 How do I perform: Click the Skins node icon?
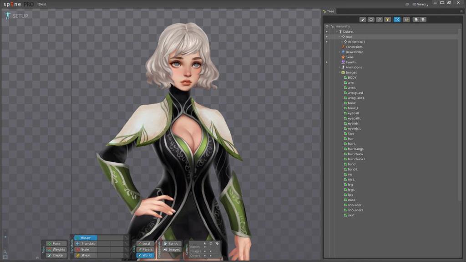[343, 57]
